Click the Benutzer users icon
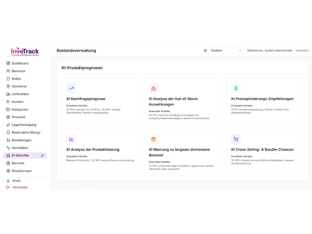This screenshot has width=312, height=234. point(8,71)
